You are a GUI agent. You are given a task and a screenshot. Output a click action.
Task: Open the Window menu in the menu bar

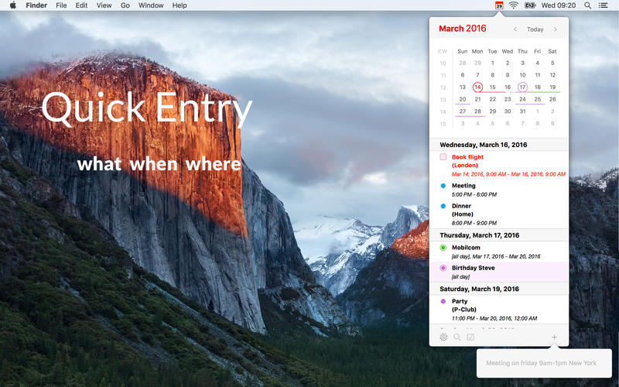(151, 5)
